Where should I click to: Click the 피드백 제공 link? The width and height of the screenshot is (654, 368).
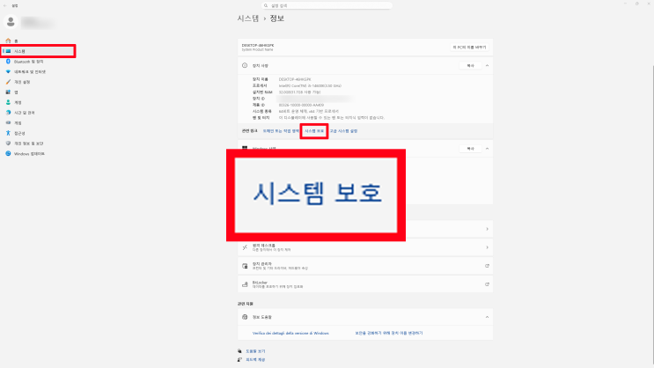(x=255, y=360)
